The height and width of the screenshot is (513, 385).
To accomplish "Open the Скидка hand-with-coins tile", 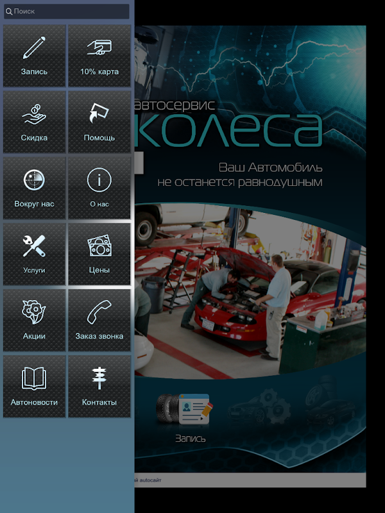I will pos(35,122).
